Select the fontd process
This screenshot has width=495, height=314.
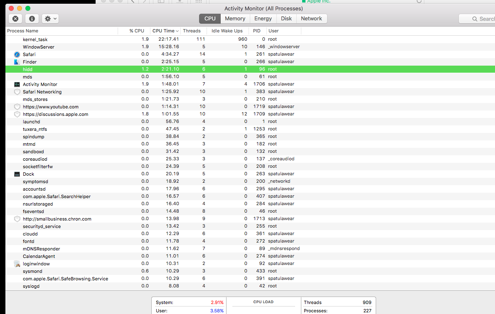point(250,241)
